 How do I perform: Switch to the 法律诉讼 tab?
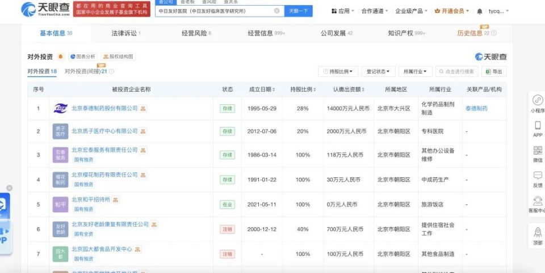[x=126, y=33]
